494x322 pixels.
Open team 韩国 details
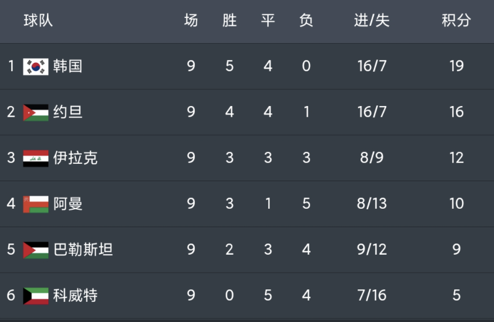pos(68,66)
